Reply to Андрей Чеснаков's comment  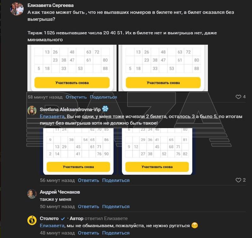(x=89, y=207)
